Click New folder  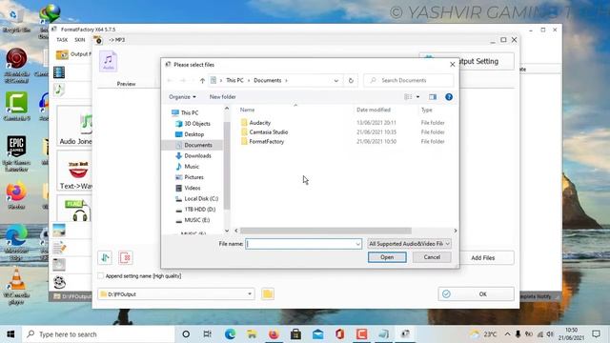(x=222, y=97)
